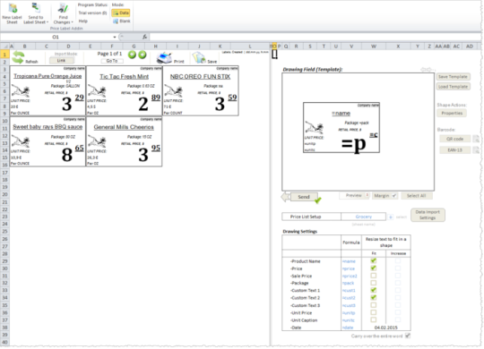Select the =p price shape in template

354,144
